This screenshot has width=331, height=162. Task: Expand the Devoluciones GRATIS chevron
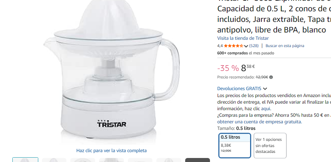coord(265,89)
